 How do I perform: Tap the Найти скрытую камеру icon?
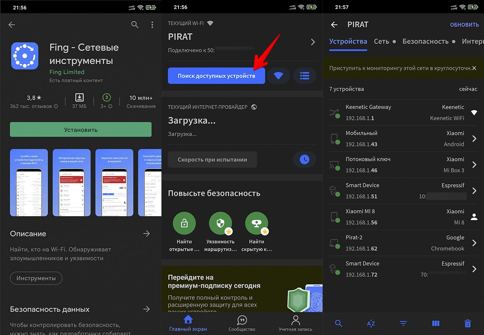(257, 223)
